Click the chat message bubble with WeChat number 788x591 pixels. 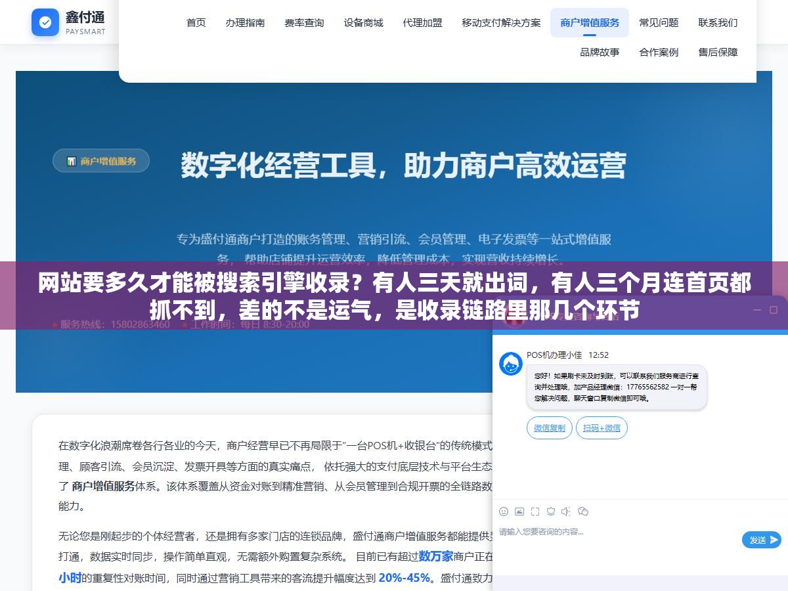617,387
